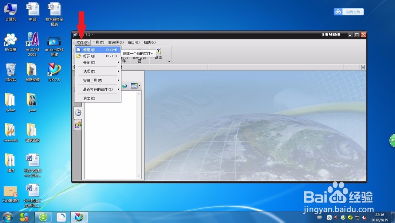Click the Show Desktop strip
Image resolution: width=395 pixels, height=223 pixels.
point(393,217)
